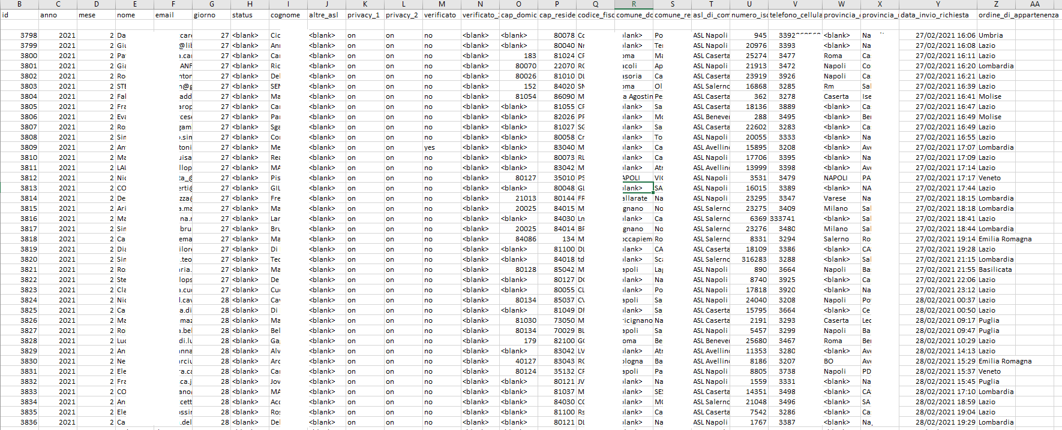This screenshot has width=1062, height=430.
Task: Click the 'ordine_di_appartenenza' header cell
Action: coord(1018,15)
